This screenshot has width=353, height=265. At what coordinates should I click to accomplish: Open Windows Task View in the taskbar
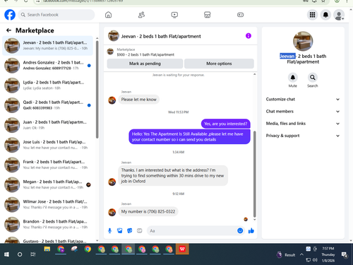33,254
